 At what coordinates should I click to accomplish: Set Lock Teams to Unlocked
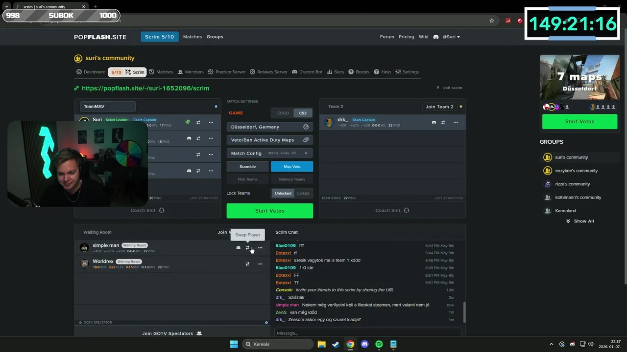click(283, 193)
